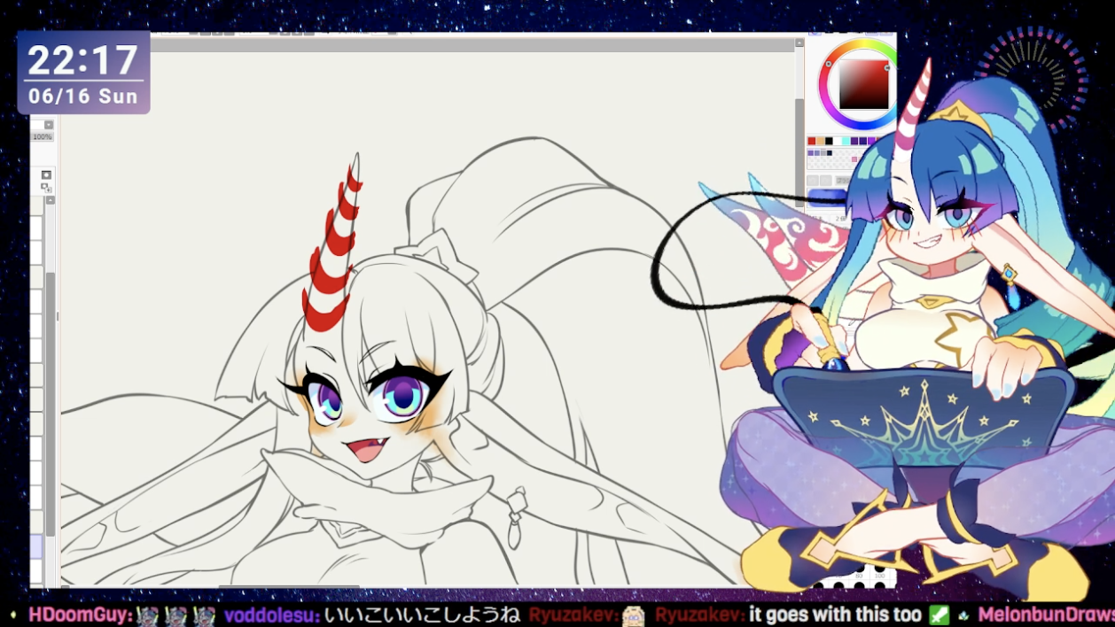Select the small pink custom swatch

click(x=854, y=159)
